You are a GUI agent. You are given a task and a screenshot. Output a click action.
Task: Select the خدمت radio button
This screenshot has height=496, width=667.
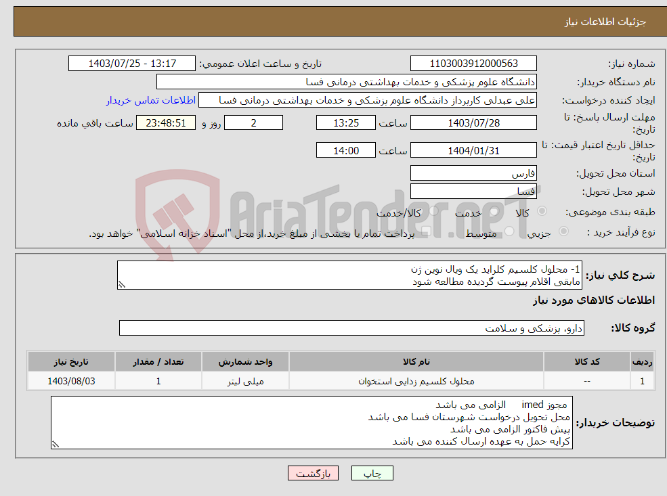pos(494,211)
